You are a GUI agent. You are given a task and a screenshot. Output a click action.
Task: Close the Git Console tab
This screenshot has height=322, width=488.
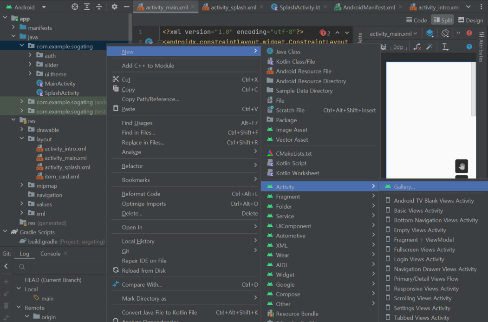(x=65, y=254)
